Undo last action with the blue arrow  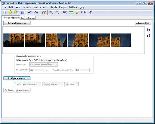click(30, 12)
